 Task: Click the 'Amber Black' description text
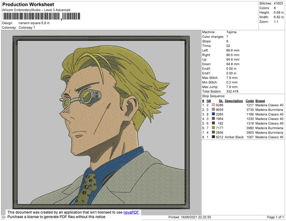(x=234, y=137)
